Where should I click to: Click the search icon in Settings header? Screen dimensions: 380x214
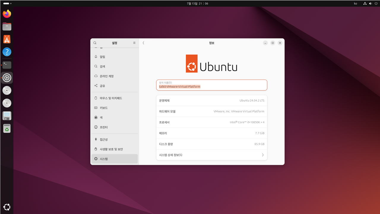point(95,43)
